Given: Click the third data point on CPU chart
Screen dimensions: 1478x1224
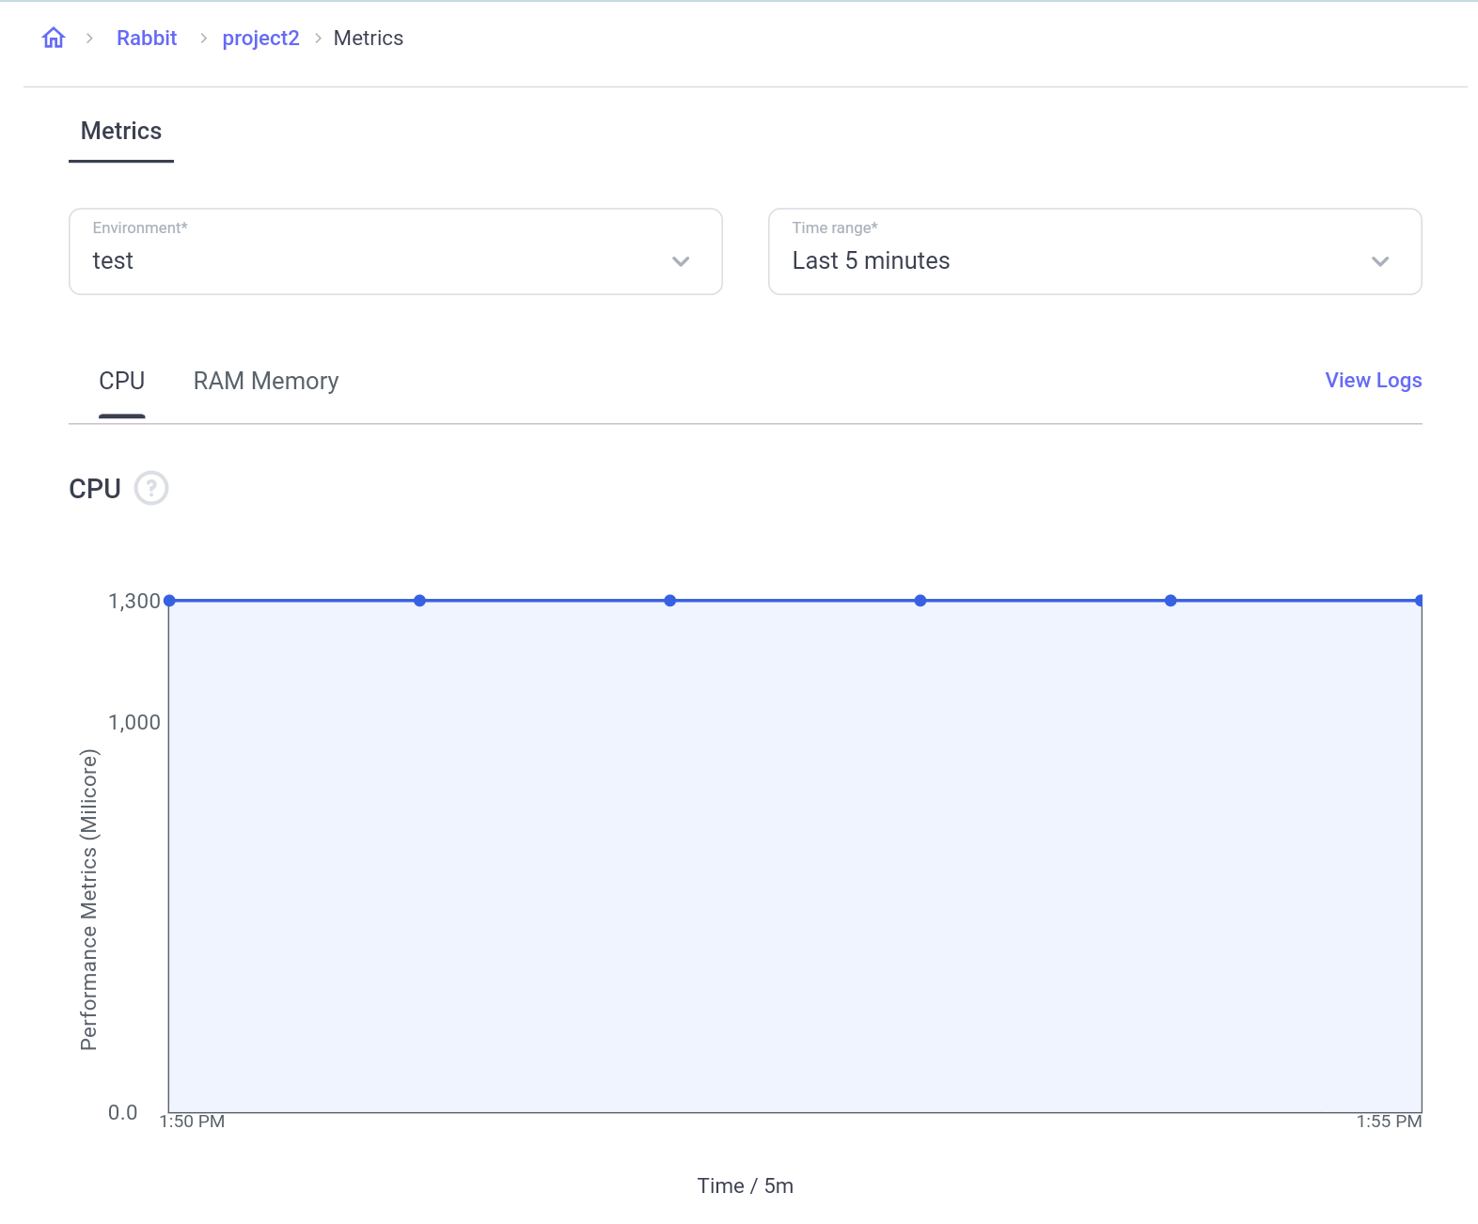Looking at the screenshot, I should (670, 601).
